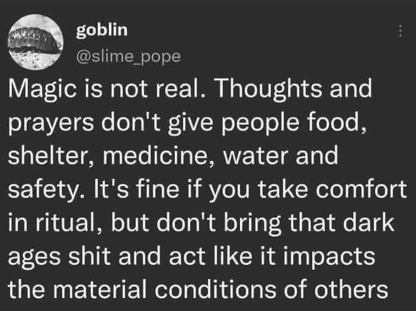Click the word "shelter" in the tweet
This screenshot has width=416, height=311.
pos(48,155)
